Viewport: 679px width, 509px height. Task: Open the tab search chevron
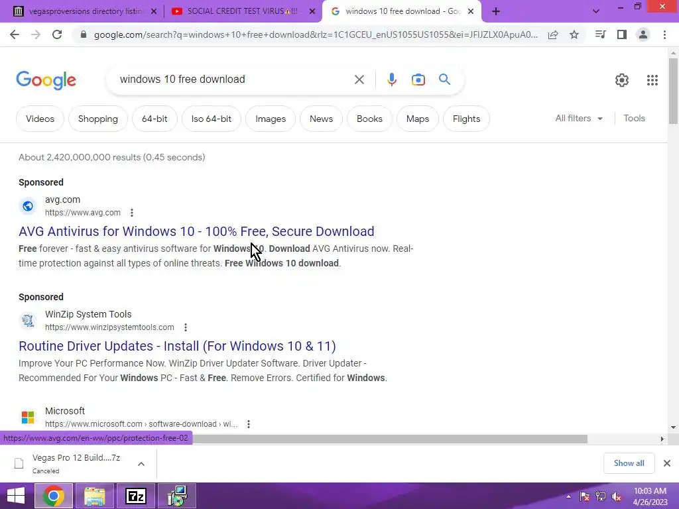596,11
